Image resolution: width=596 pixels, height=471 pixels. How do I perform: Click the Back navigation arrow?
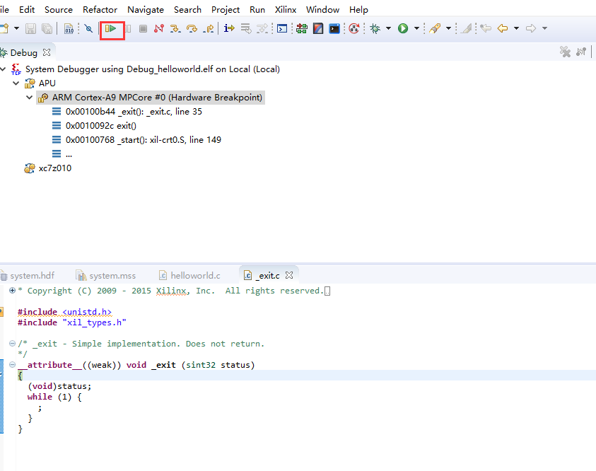tap(503, 28)
